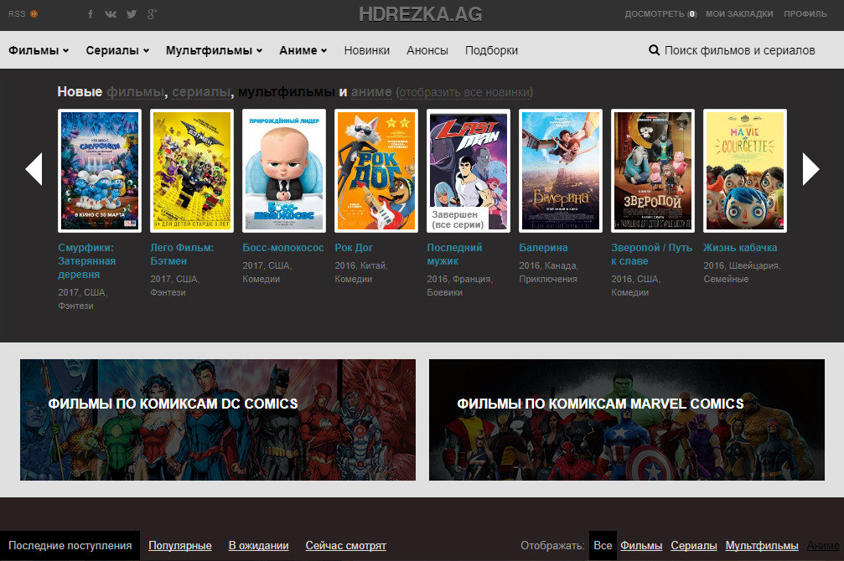
Task: Expand the Сериалы dropdown menu
Action: pyautogui.click(x=117, y=50)
